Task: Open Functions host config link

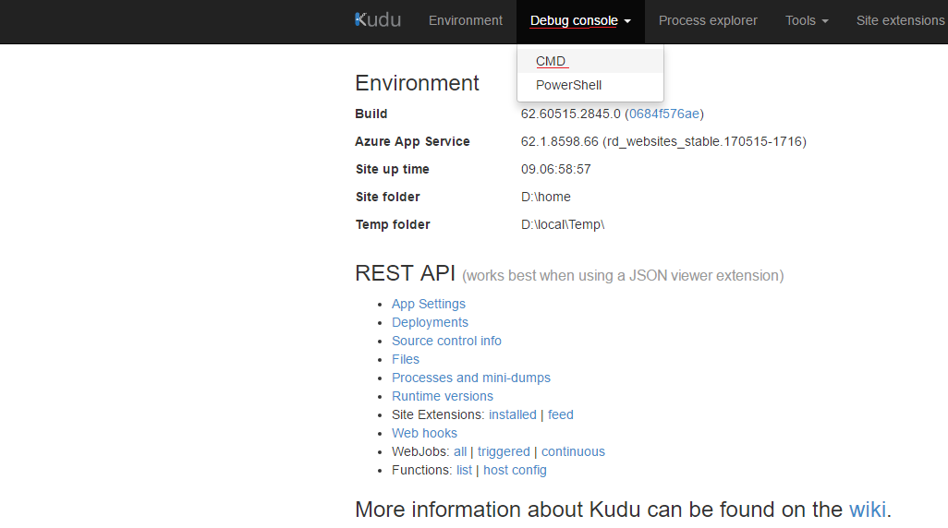Action: coord(515,470)
